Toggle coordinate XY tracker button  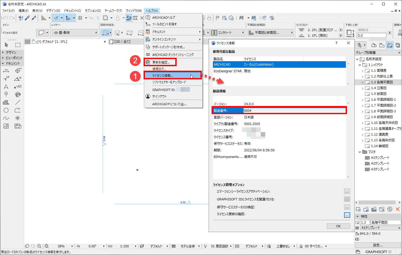click(68, 18)
